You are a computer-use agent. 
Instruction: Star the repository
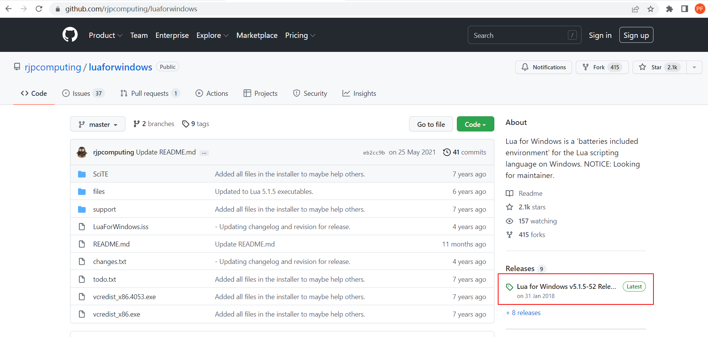tap(660, 67)
